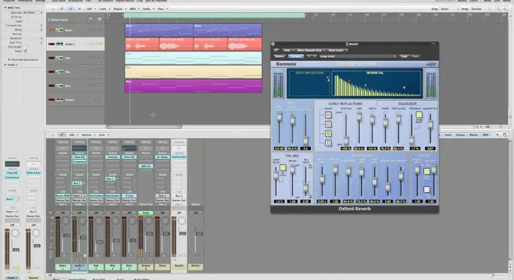Screen dimensions: 514x280
Task: Click the Bass mixer channel EQ thumbnail
Action: [x=129, y=148]
